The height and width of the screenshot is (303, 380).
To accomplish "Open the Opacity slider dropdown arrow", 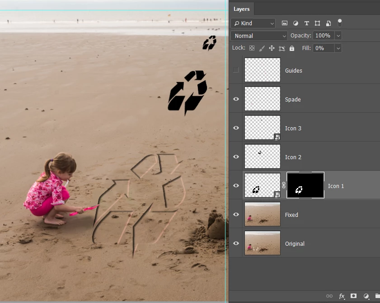I will (x=338, y=36).
